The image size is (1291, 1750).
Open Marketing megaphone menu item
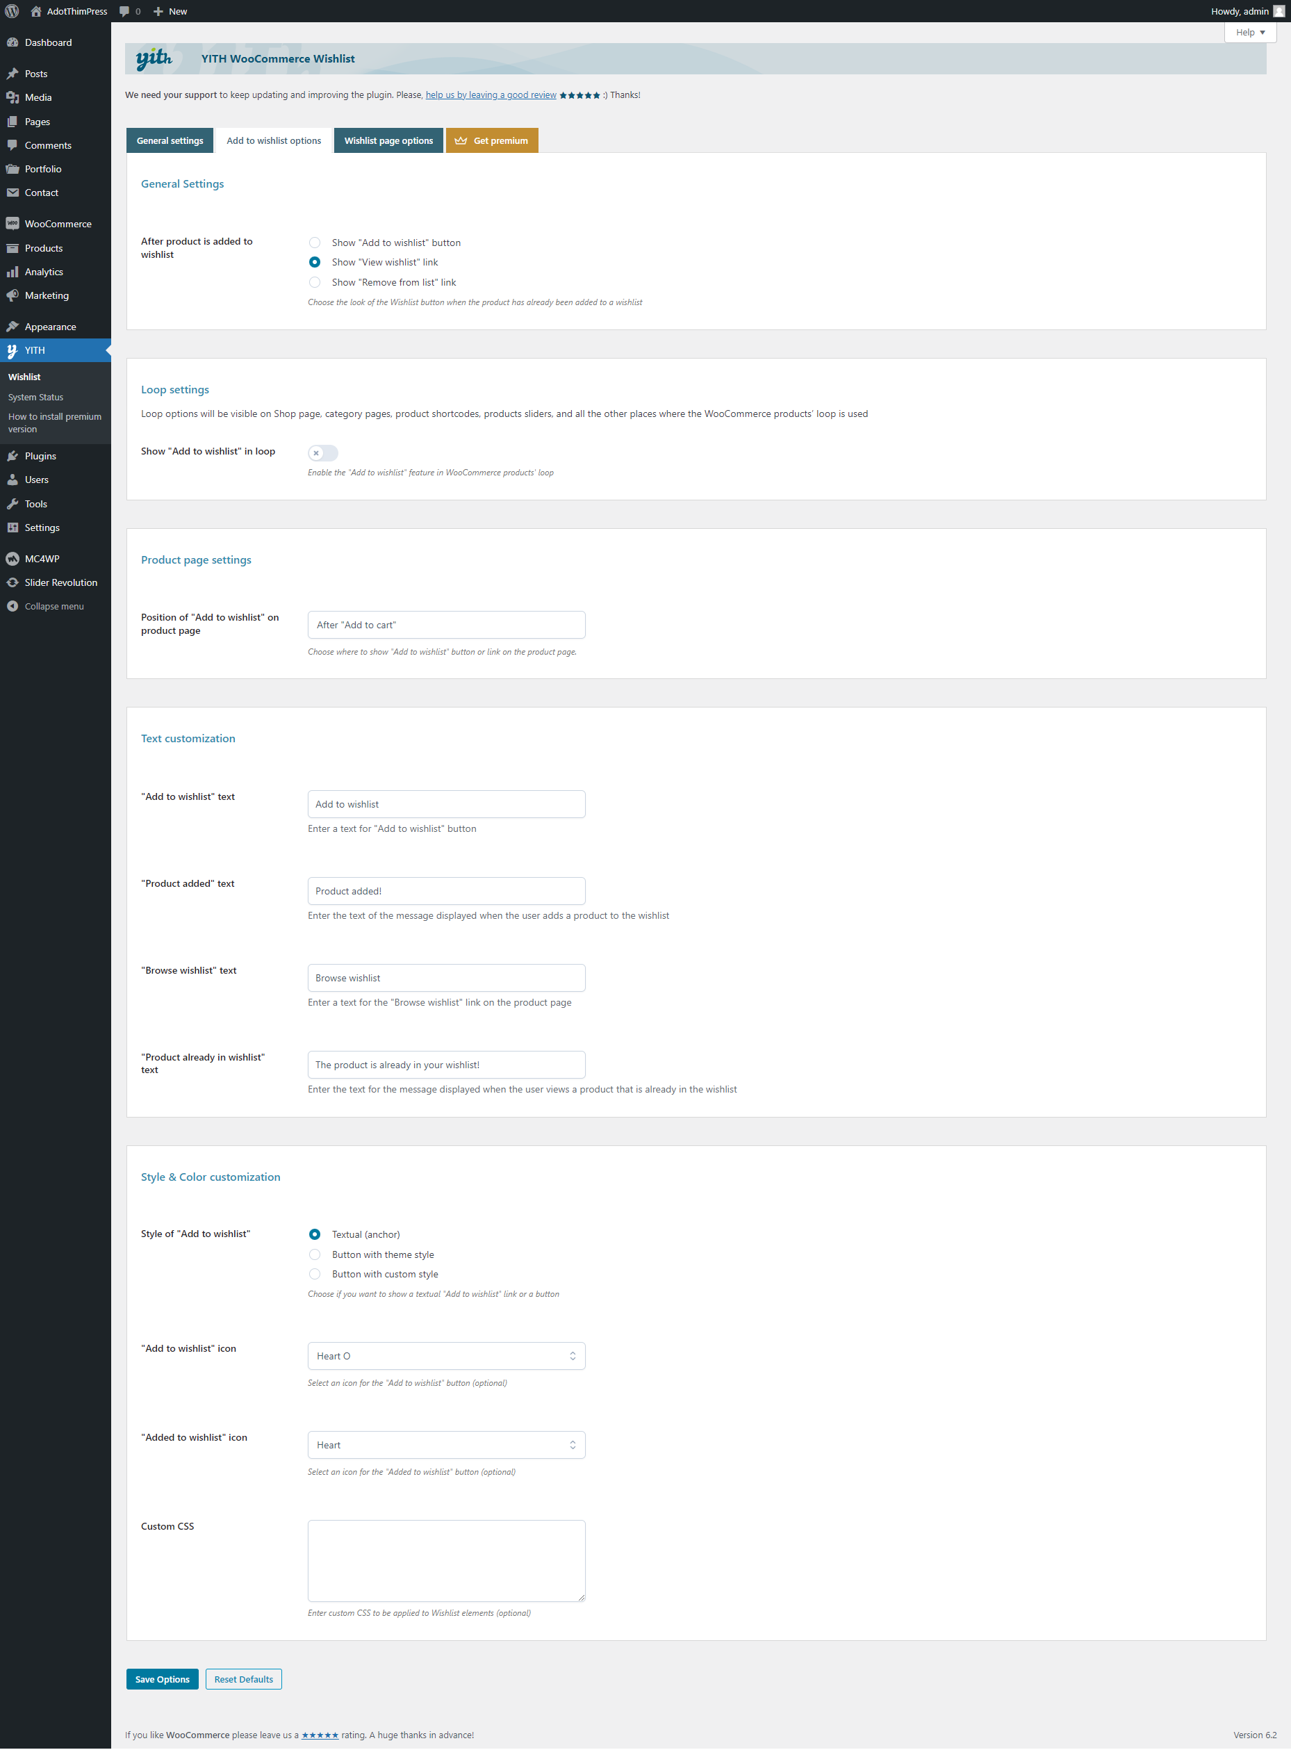(x=56, y=295)
